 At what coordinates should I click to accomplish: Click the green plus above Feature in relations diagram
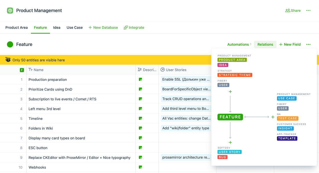coord(230,92)
